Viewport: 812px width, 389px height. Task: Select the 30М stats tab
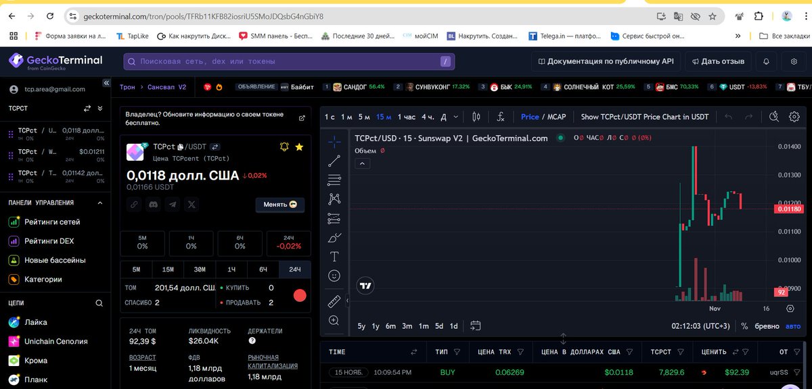200,269
